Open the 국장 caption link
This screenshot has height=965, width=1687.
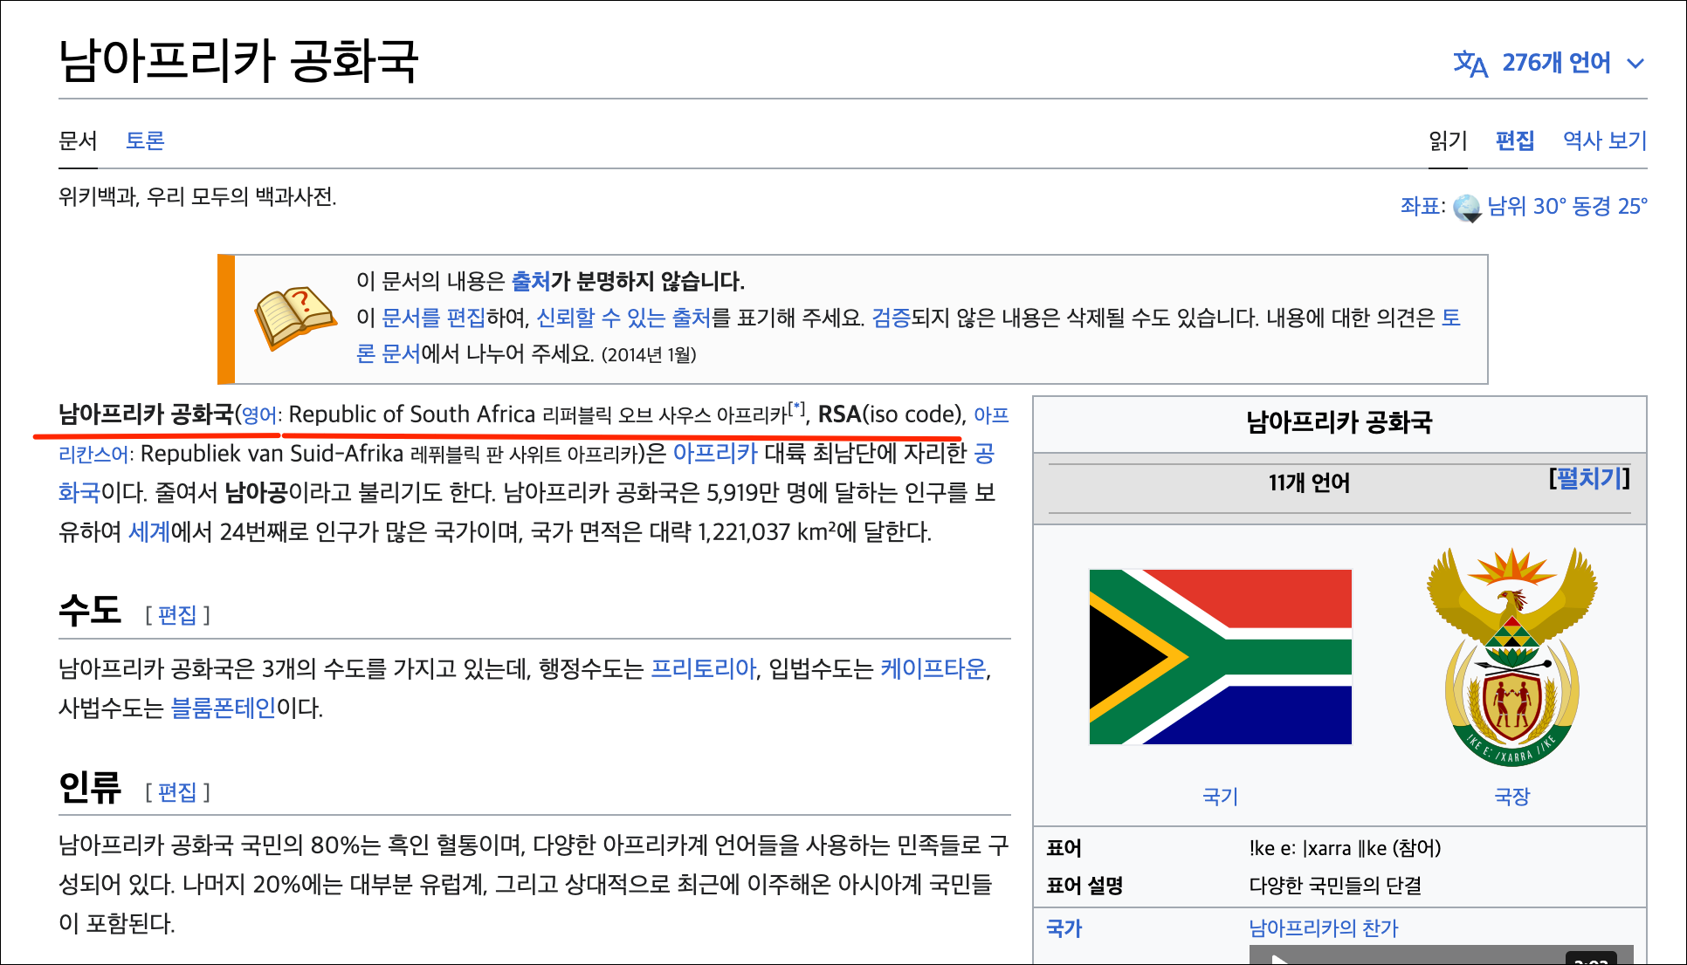coord(1512,796)
